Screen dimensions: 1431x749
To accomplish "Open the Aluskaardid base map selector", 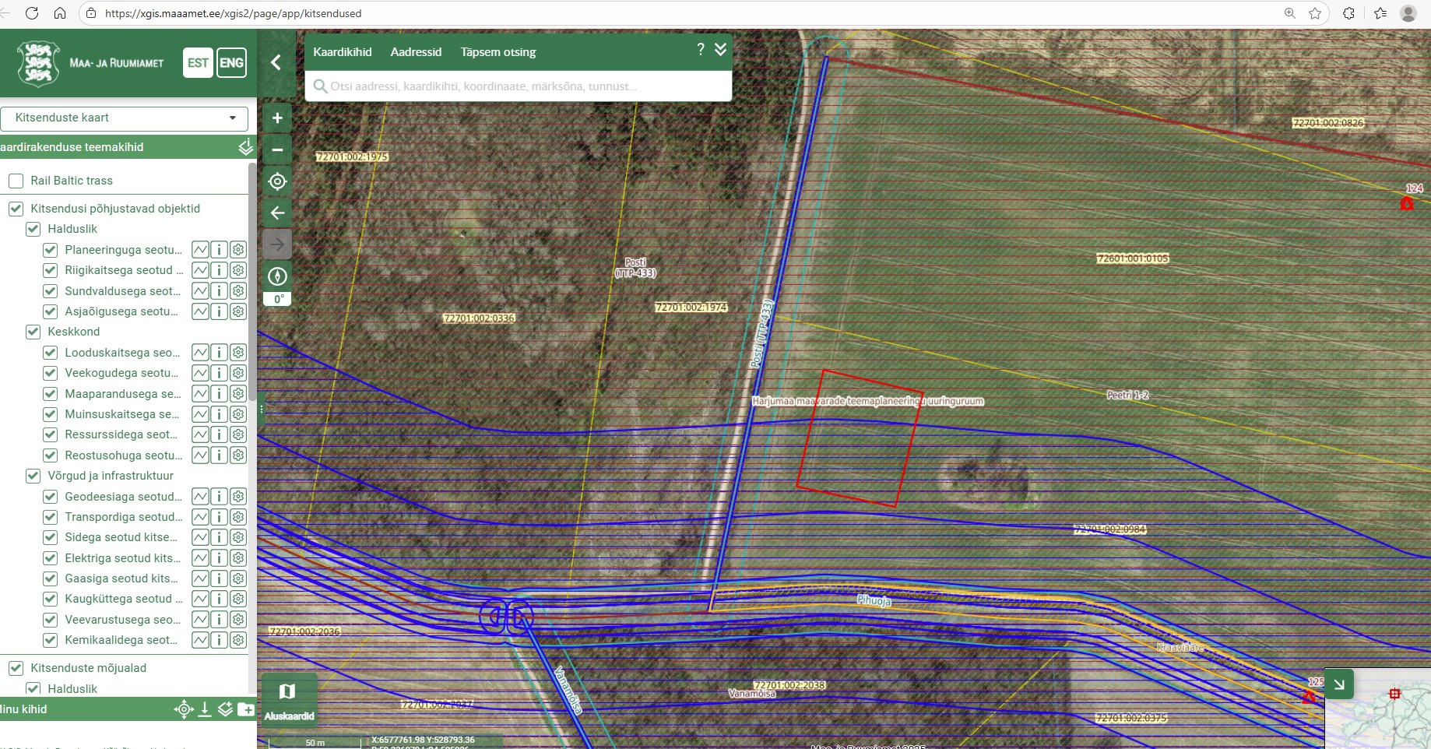I will click(x=289, y=698).
